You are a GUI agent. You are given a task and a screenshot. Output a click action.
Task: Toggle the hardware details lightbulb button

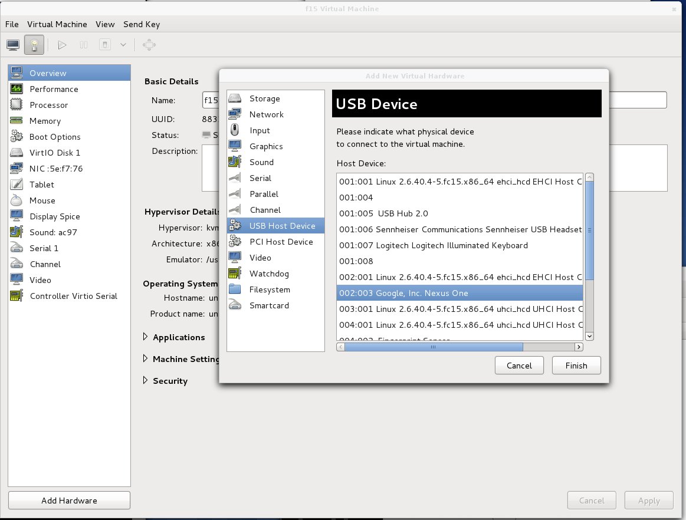(34, 45)
